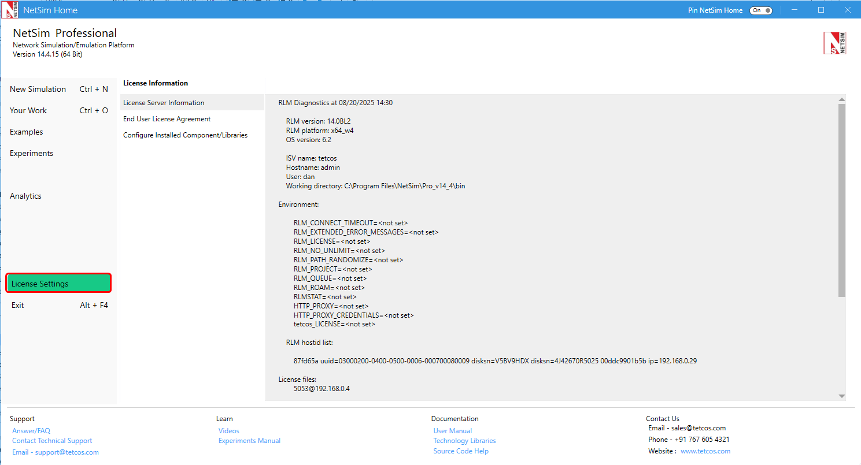Click the RLM_PATH_RANDOMIZE=<not set> line
Viewport: 861px width, 465px height.
pos(348,260)
